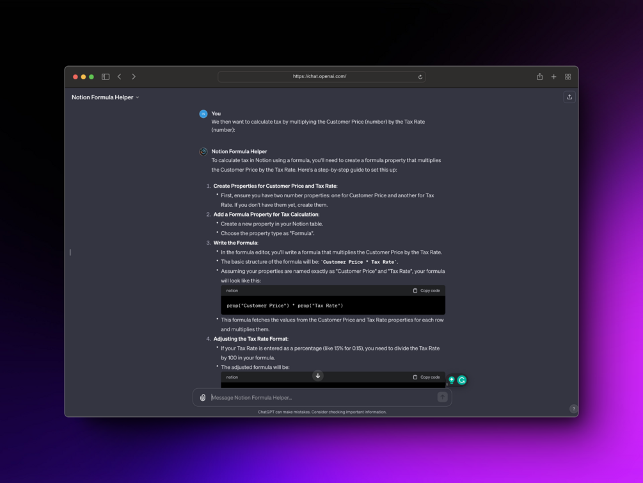Copy code of the adjusted formula block
The image size is (643, 483).
(x=427, y=377)
